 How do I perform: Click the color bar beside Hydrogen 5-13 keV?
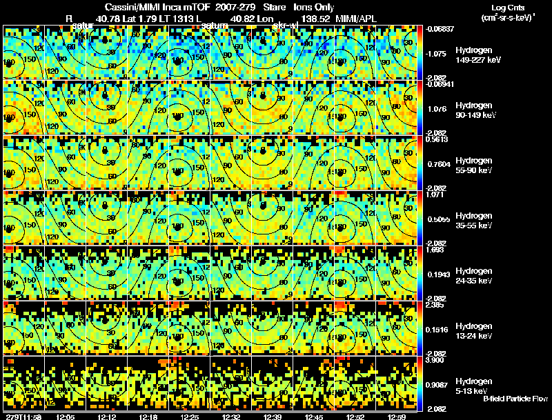coord(420,383)
